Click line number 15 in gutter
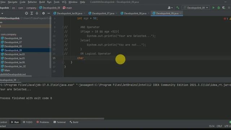231x130 pixels. click(54, 58)
